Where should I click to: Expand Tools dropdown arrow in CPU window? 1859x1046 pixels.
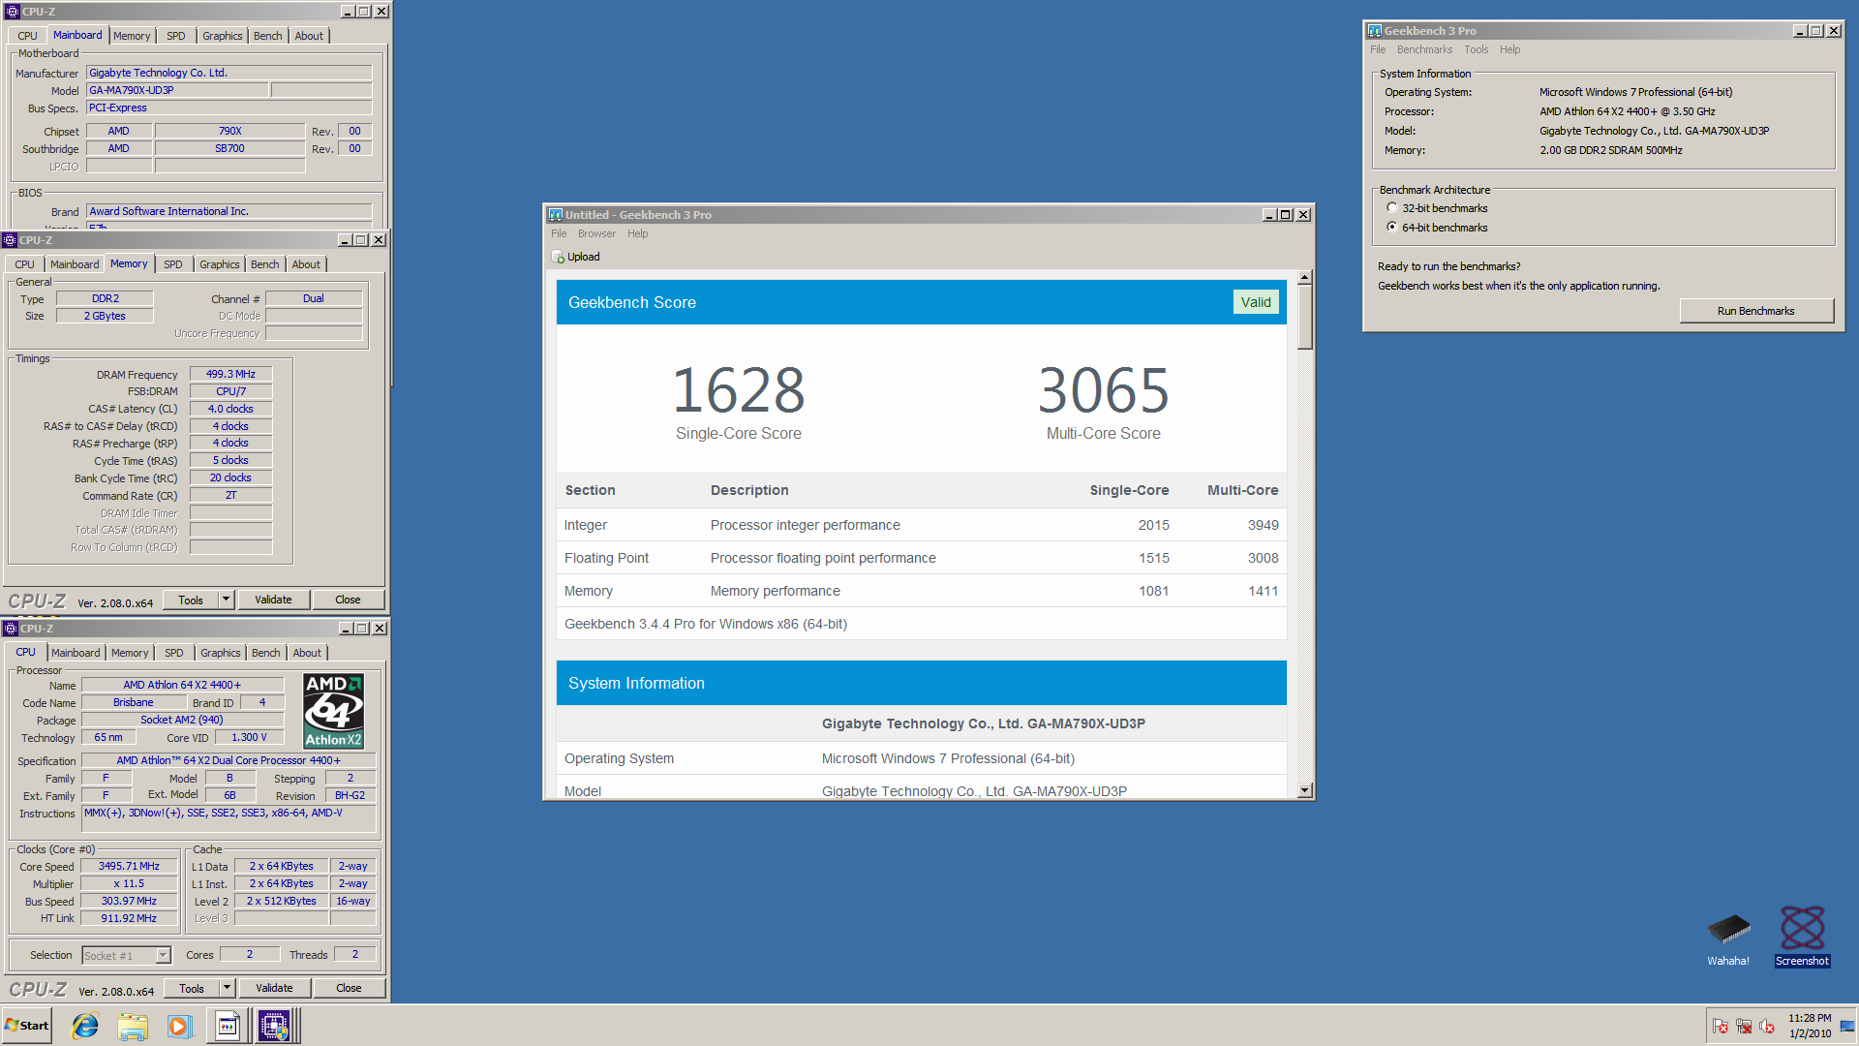pyautogui.click(x=228, y=988)
